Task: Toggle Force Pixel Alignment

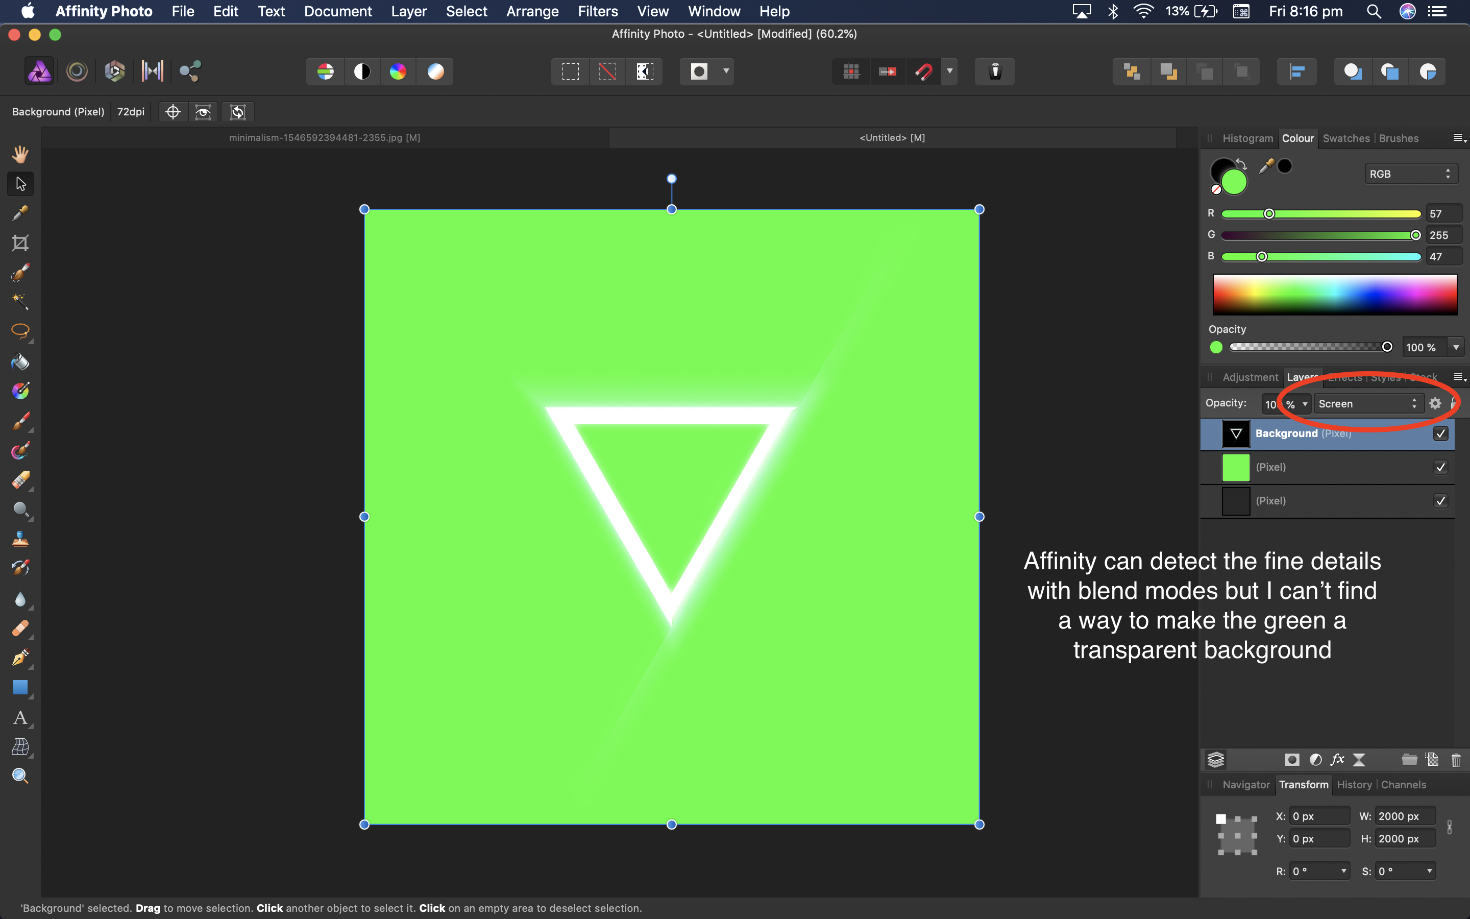Action: click(851, 71)
